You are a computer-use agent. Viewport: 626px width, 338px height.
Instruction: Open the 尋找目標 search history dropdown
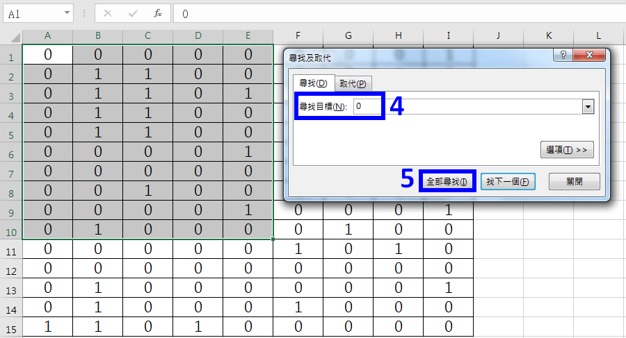tap(588, 106)
